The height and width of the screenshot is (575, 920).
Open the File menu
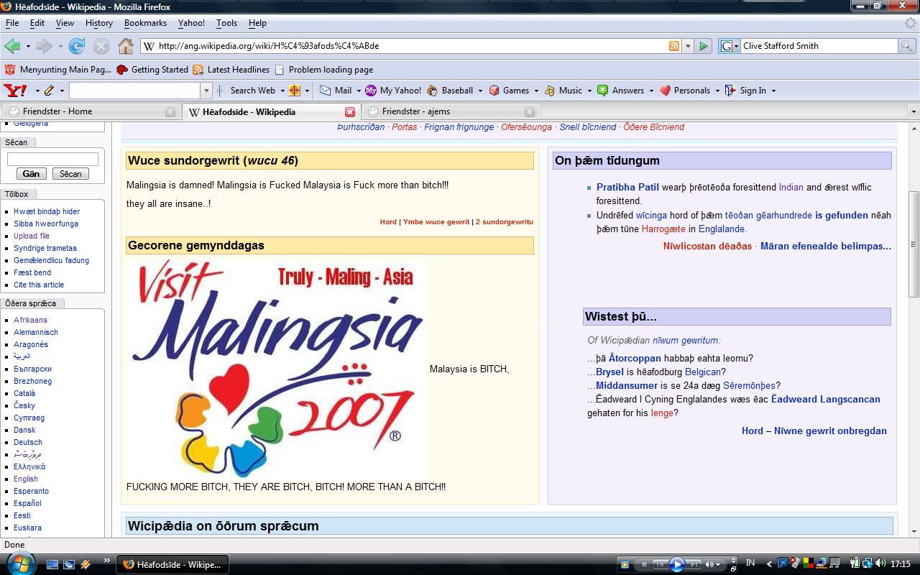(x=12, y=23)
